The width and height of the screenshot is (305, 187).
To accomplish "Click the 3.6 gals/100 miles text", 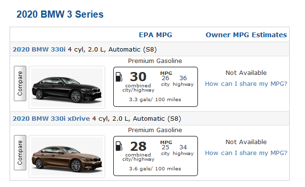I will (x=155, y=168).
